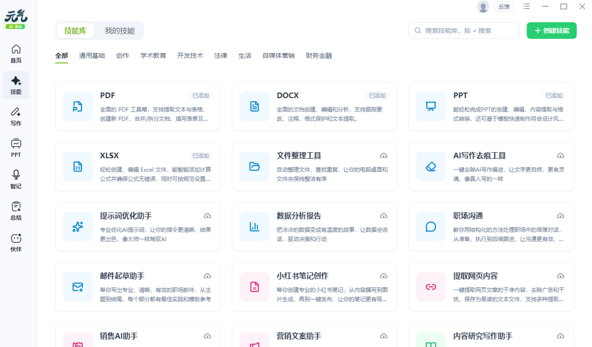Open the 总结 summary sidebar icon
Image resolution: width=592 pixels, height=347 pixels.
(x=16, y=210)
